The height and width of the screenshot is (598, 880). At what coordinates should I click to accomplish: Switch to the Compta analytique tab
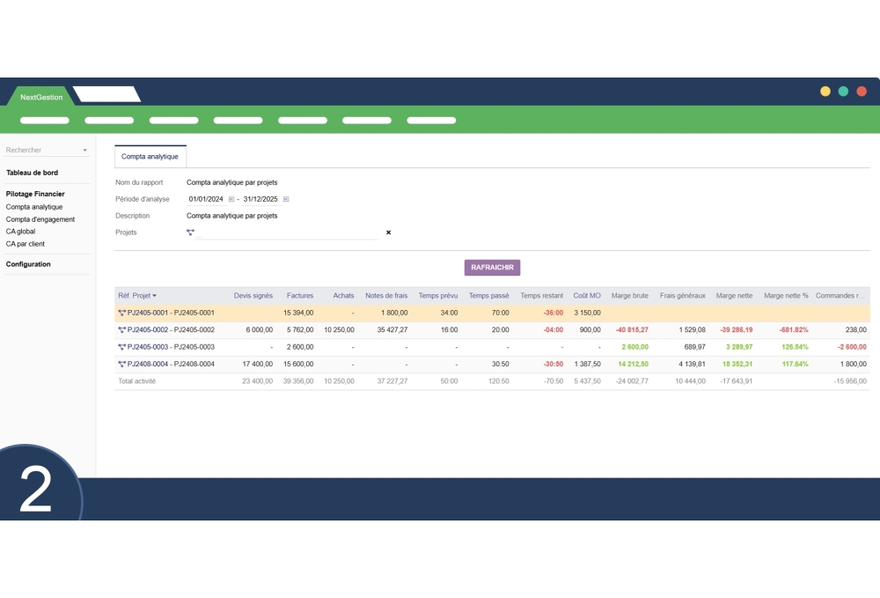click(x=148, y=156)
